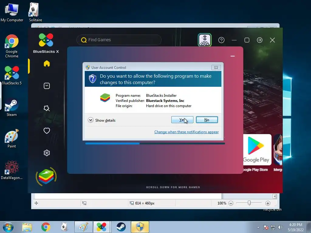Image resolution: width=311 pixels, height=233 pixels.
Task: Open the BlueStacks X favorites heart icon
Action: pyautogui.click(x=46, y=130)
